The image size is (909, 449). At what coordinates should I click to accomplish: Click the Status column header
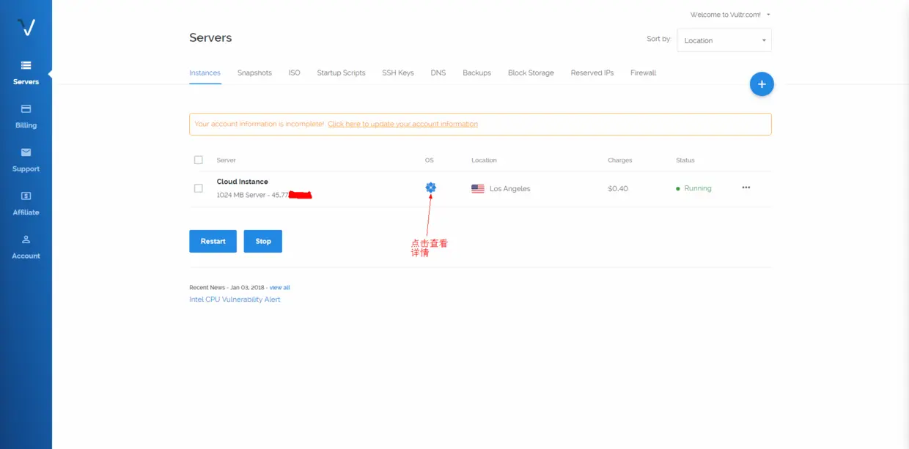685,160
